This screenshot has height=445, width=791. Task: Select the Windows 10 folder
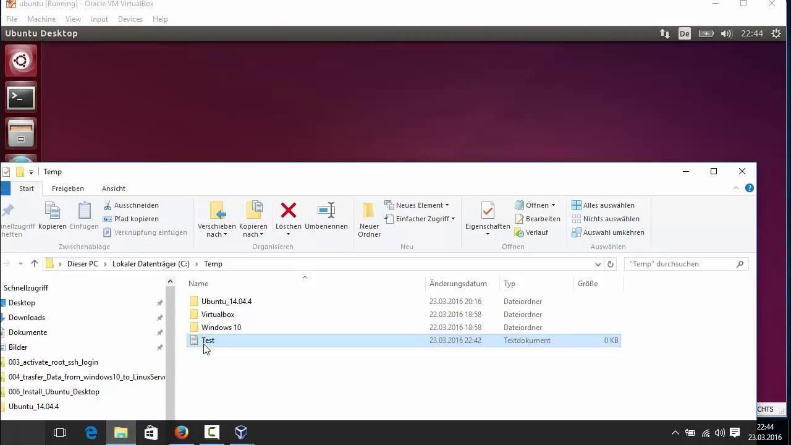404,328
